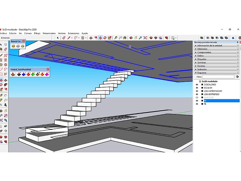Screen dimensions: 241x181
Task: Click the Filtro text field
Action: 218,77
